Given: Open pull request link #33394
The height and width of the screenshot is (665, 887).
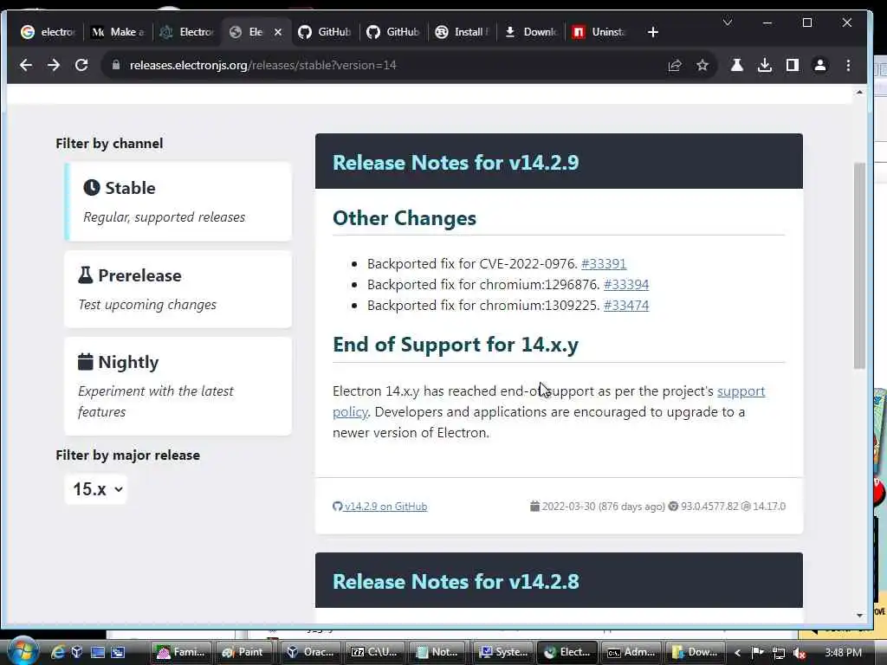Looking at the screenshot, I should (x=626, y=284).
